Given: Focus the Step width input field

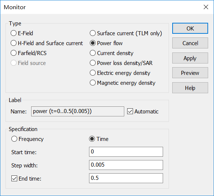Looking at the screenshot, I should (x=126, y=165).
